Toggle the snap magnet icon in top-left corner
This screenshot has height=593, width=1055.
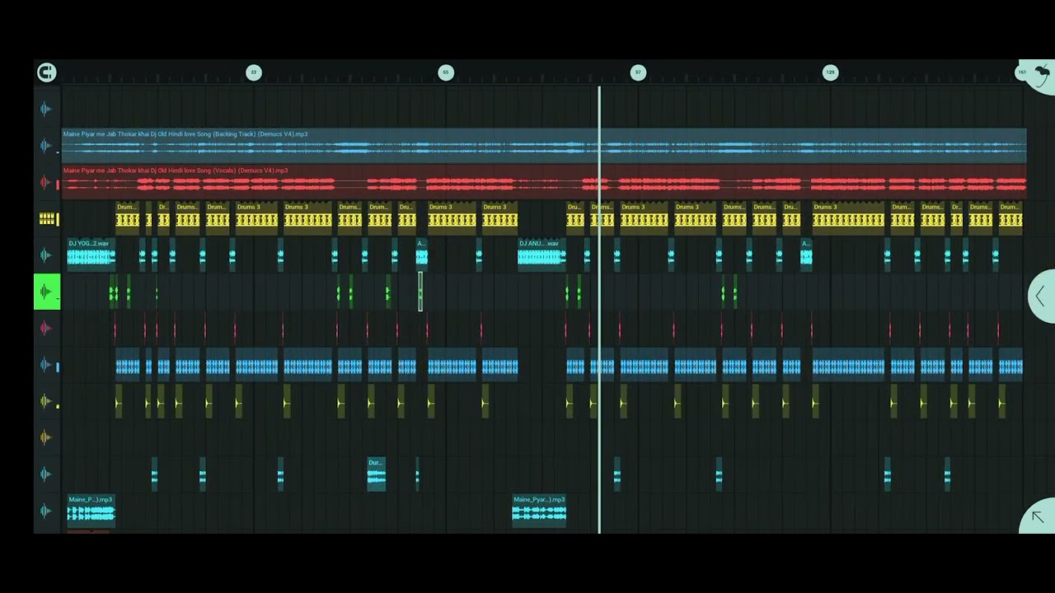(47, 72)
